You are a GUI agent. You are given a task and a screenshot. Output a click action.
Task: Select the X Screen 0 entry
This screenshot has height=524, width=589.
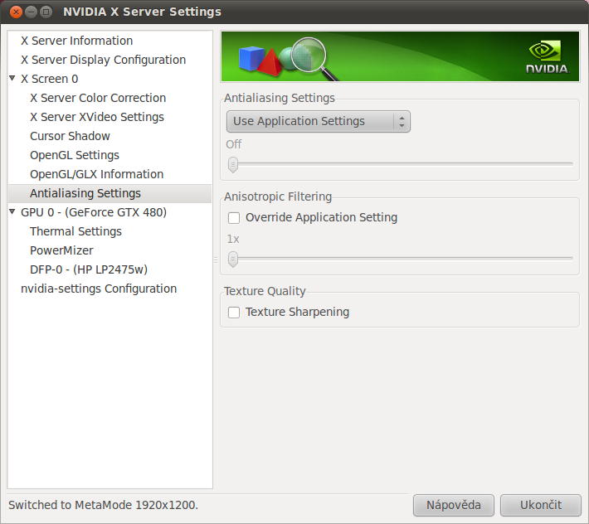click(49, 79)
